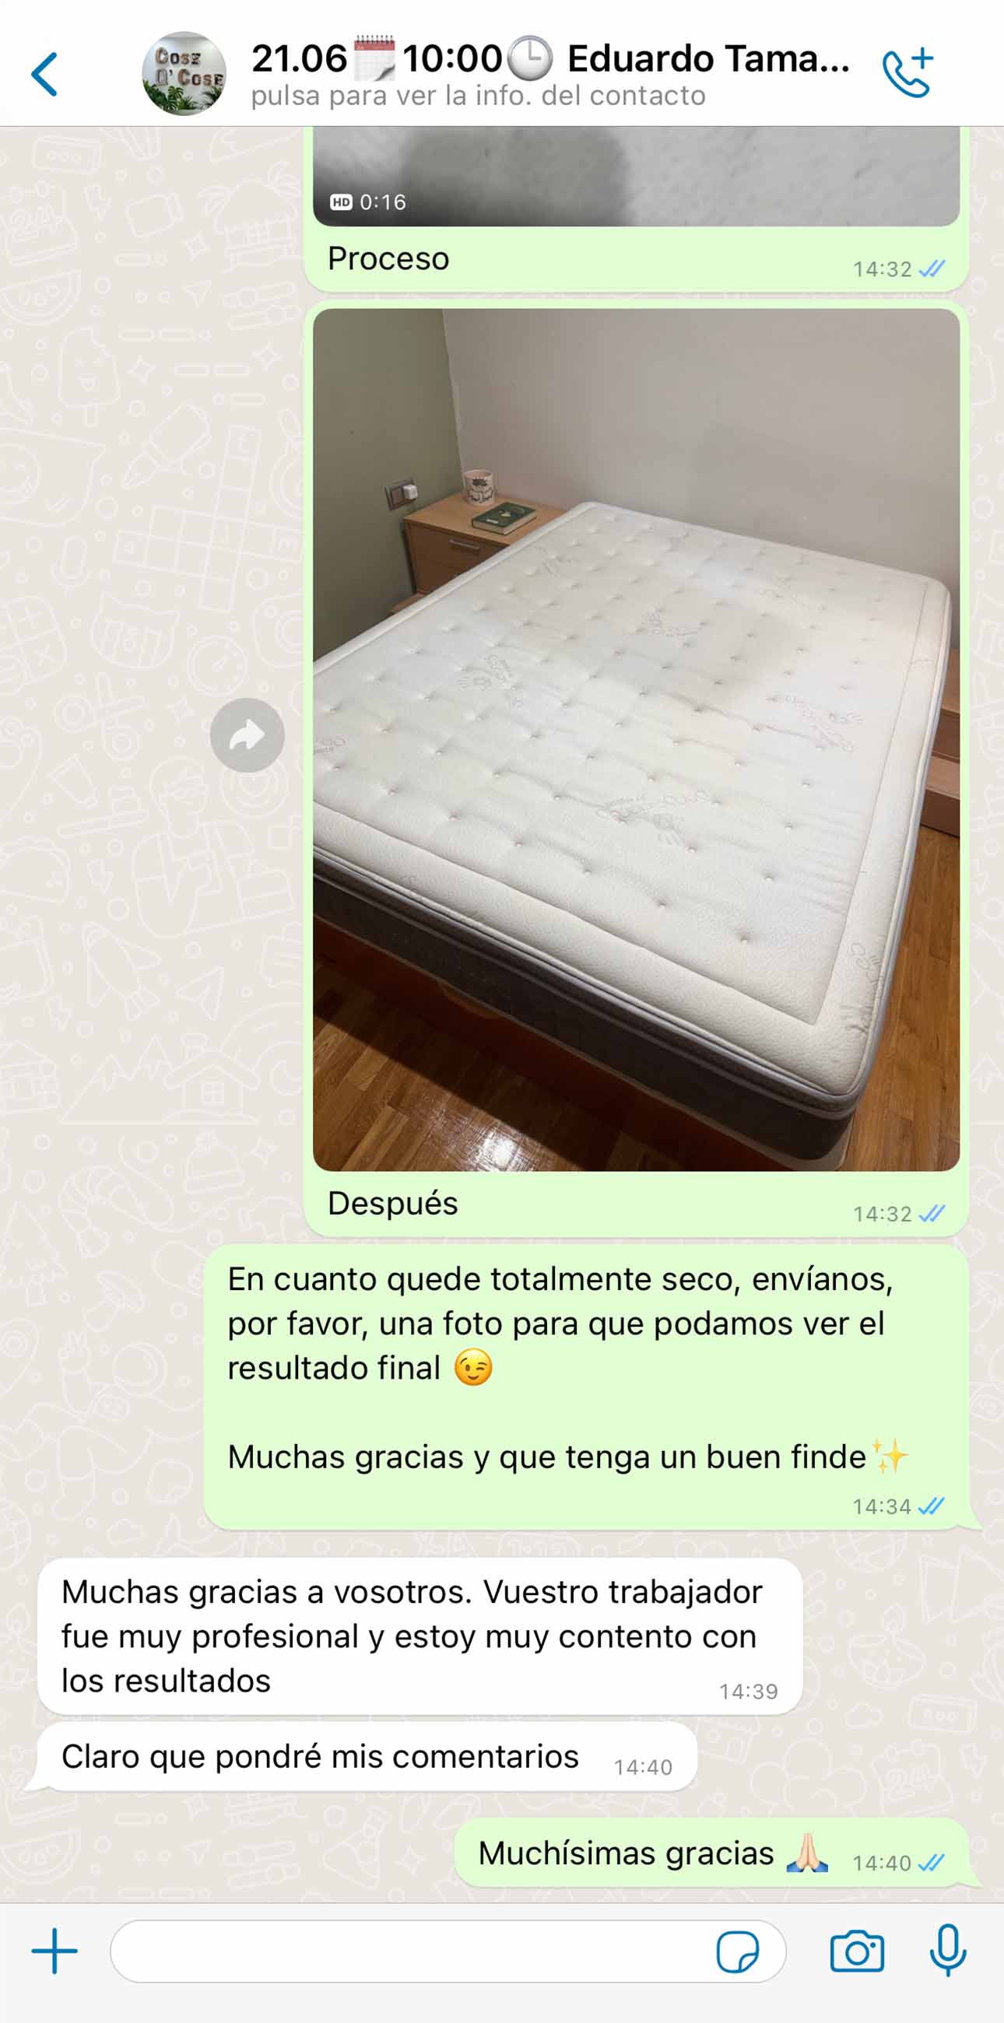Focus the message text input field
The image size is (1004, 2023).
(x=448, y=1951)
